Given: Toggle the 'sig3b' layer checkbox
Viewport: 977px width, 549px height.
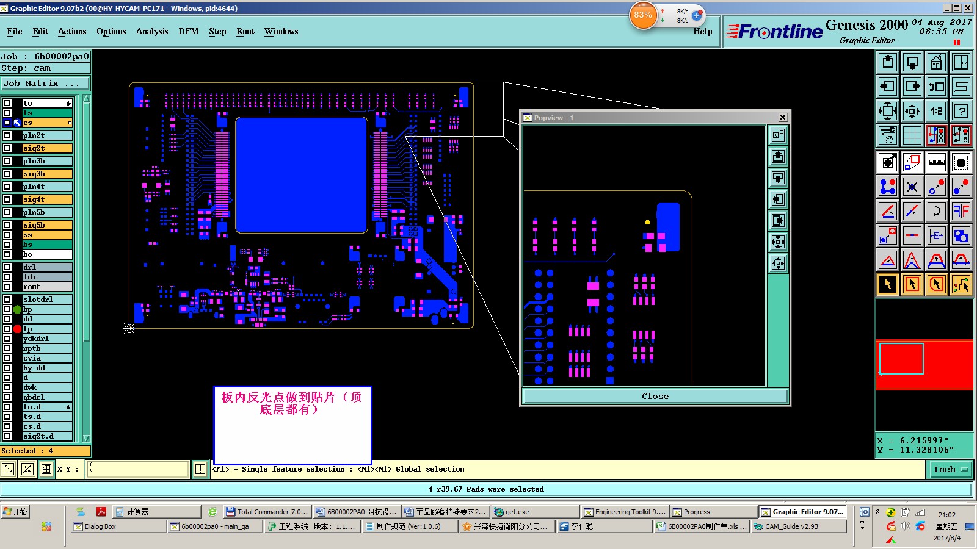Looking at the screenshot, I should pos(7,174).
